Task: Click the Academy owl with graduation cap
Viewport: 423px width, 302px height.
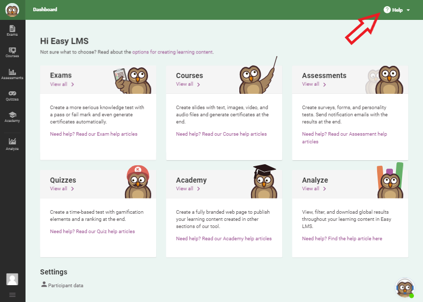Action: tap(264, 181)
